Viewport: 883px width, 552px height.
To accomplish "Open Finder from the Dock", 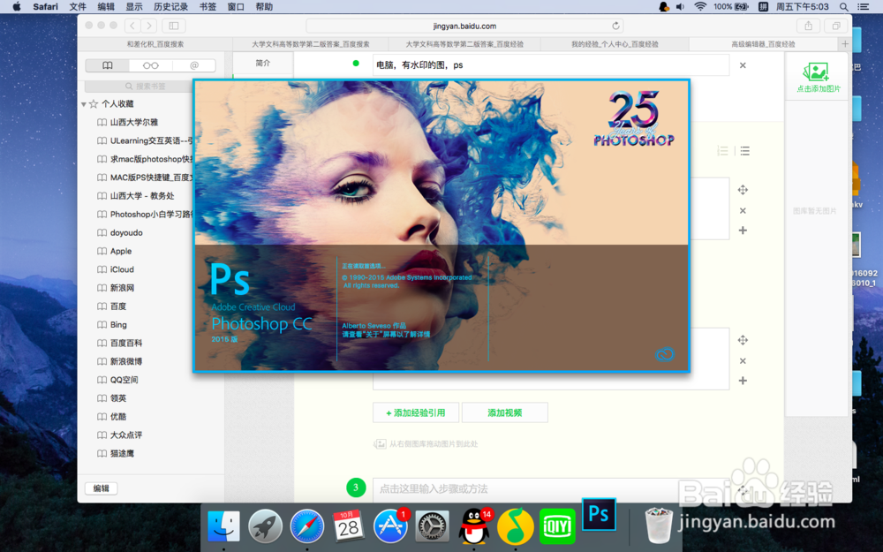I will (223, 526).
